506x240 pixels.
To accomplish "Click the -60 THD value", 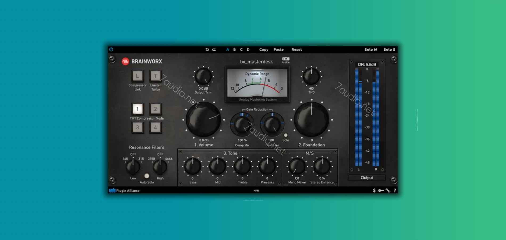I will tap(311, 88).
